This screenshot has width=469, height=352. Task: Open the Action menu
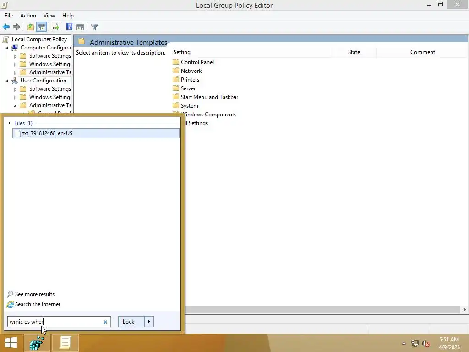point(28,15)
